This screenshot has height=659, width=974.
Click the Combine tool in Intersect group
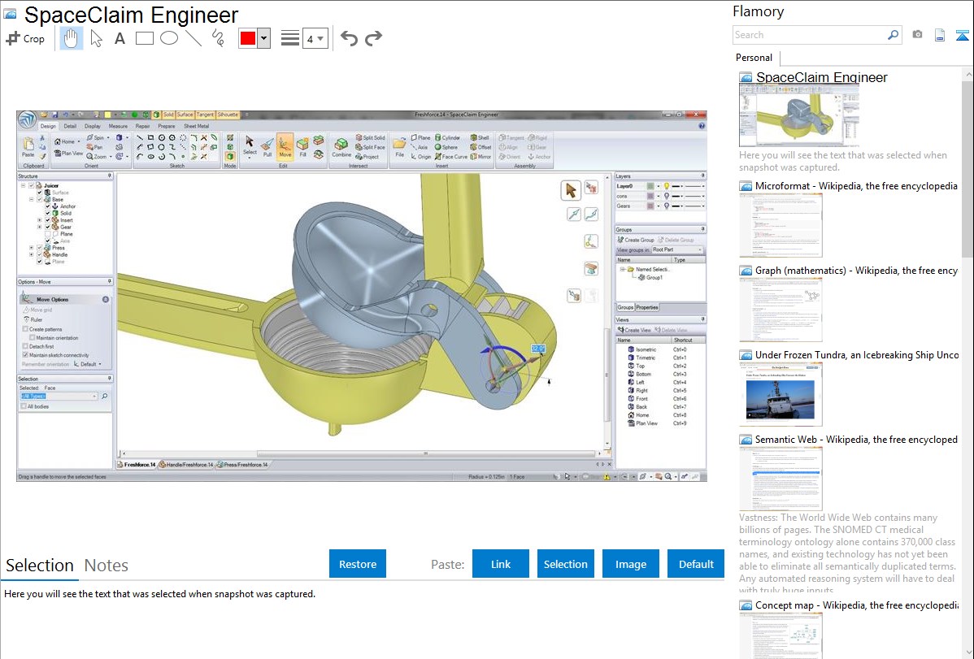pyautogui.click(x=341, y=146)
